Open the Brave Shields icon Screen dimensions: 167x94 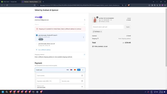pyautogui.click(x=129, y=5)
